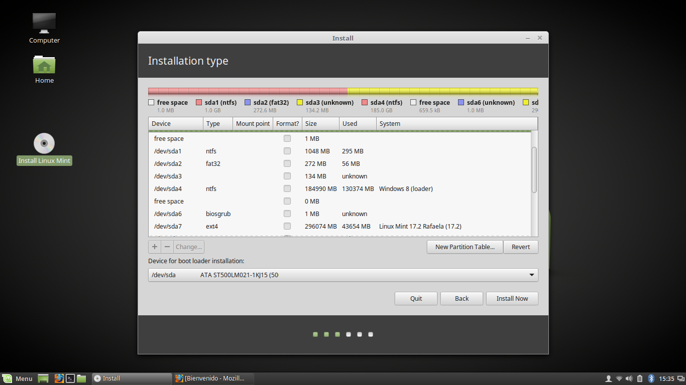Viewport: 686px width, 385px height.
Task: Toggle Format checkbox for /dev/sda2
Action: (287, 163)
